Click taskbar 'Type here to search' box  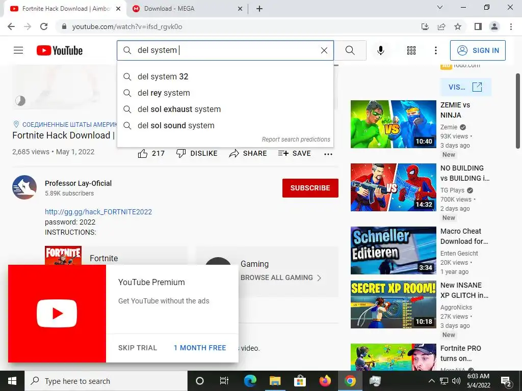coord(106,381)
